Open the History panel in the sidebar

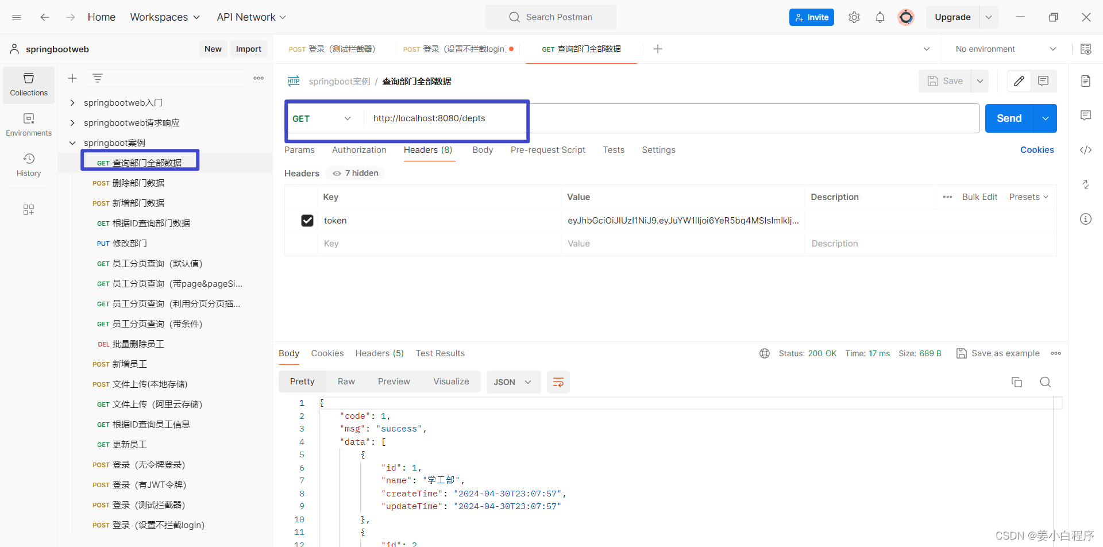pos(28,165)
